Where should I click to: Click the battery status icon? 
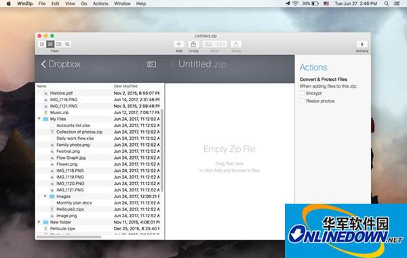coord(315,3)
